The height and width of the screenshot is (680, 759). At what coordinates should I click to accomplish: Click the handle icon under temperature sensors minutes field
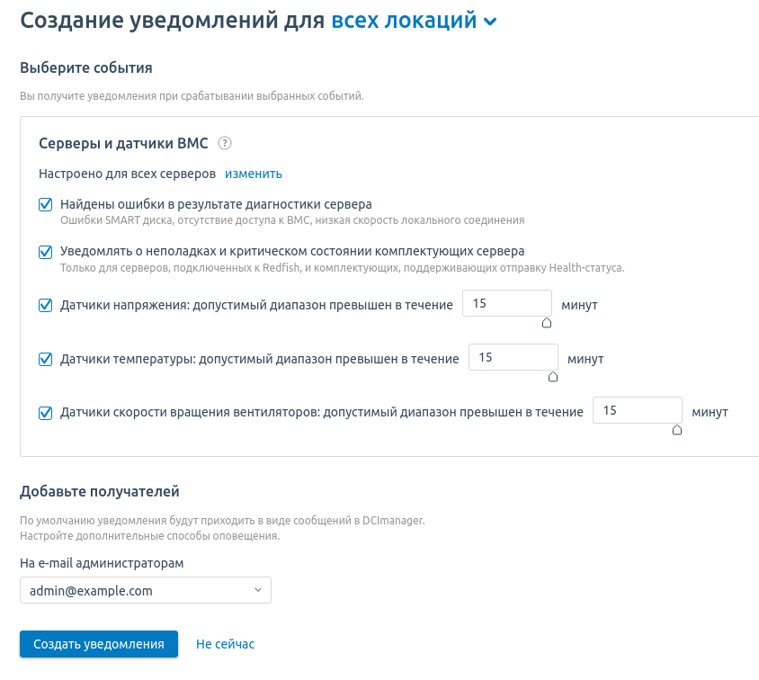coord(553,377)
